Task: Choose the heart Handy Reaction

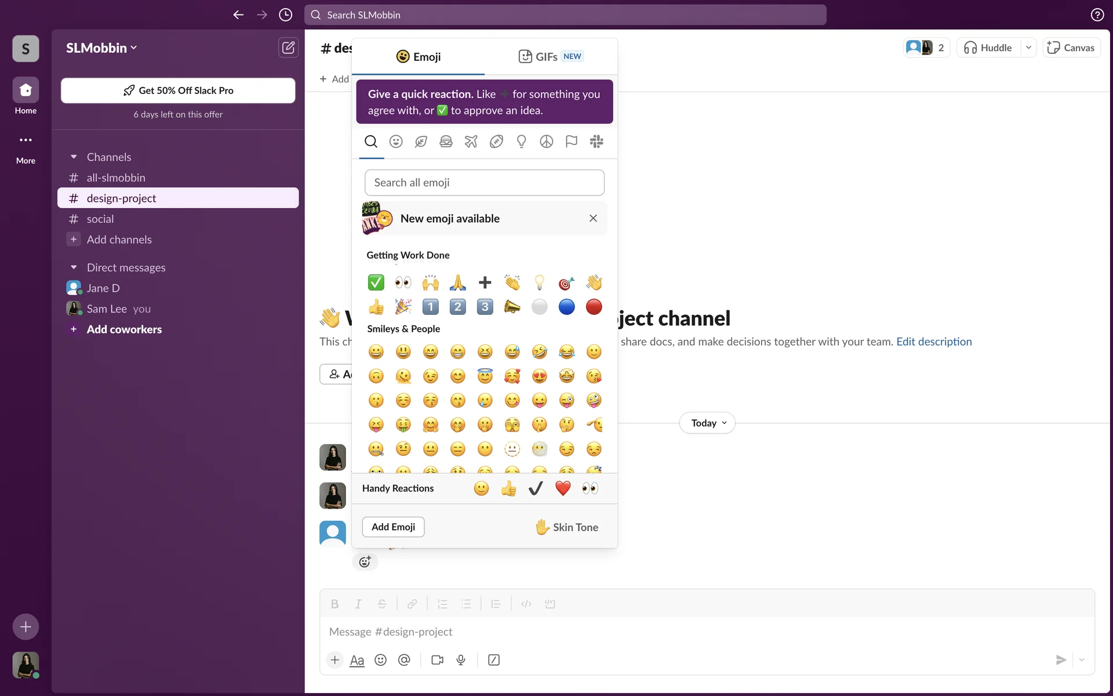Action: [562, 488]
